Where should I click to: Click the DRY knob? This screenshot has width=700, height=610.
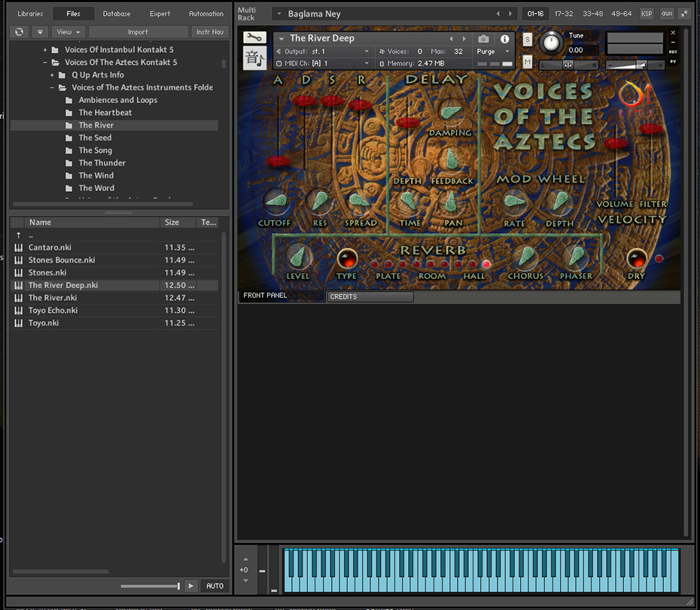click(x=637, y=259)
